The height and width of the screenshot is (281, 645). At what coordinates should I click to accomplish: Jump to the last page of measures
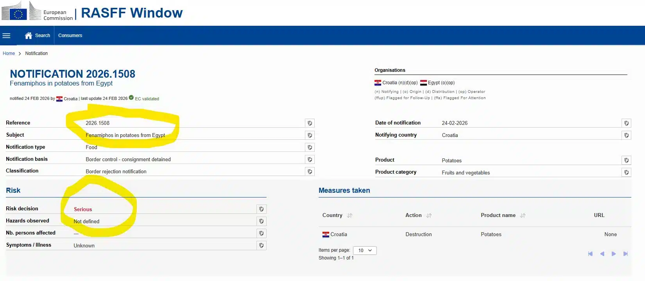(625, 254)
